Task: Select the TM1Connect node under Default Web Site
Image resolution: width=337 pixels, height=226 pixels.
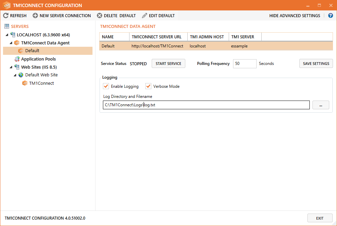Action: pyautogui.click(x=41, y=83)
